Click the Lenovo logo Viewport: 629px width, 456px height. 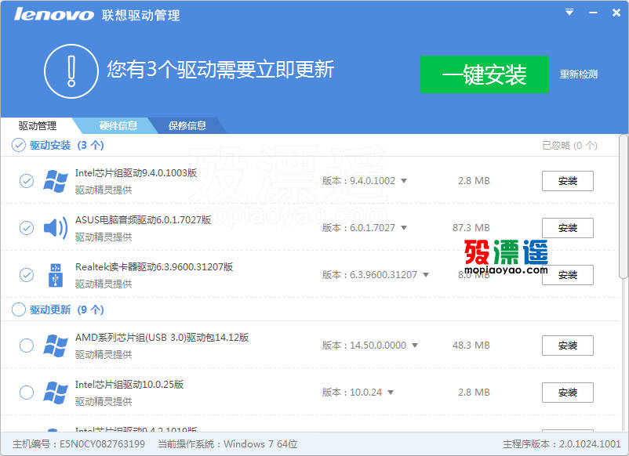pos(54,14)
